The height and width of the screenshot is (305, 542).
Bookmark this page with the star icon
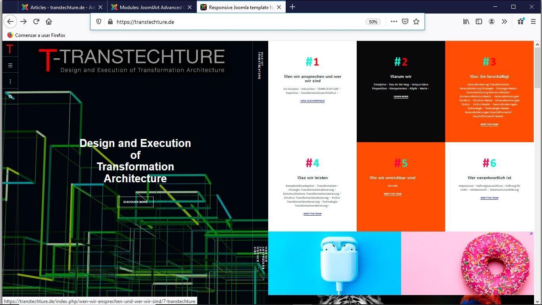coord(416,22)
